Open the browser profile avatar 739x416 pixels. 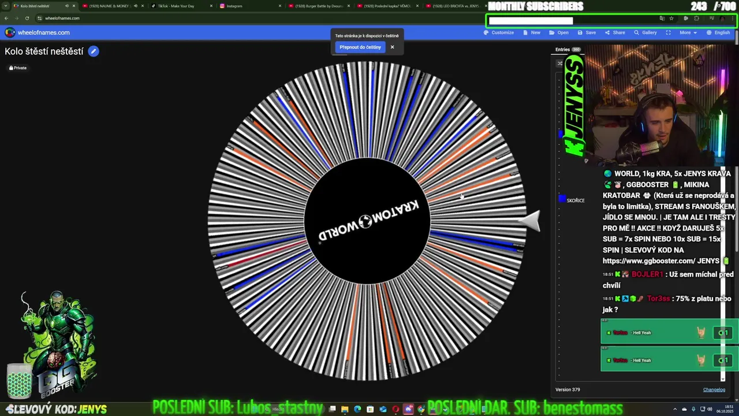(x=722, y=18)
